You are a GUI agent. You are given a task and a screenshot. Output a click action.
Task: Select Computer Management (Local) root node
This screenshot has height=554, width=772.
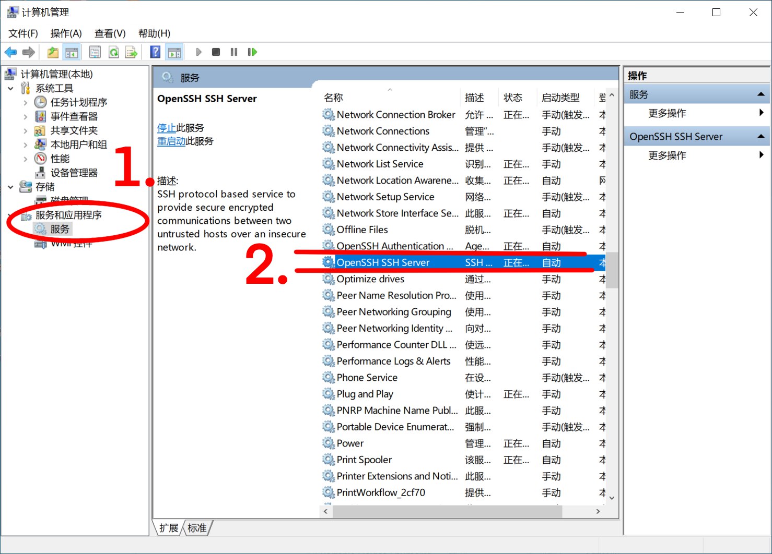pos(56,74)
